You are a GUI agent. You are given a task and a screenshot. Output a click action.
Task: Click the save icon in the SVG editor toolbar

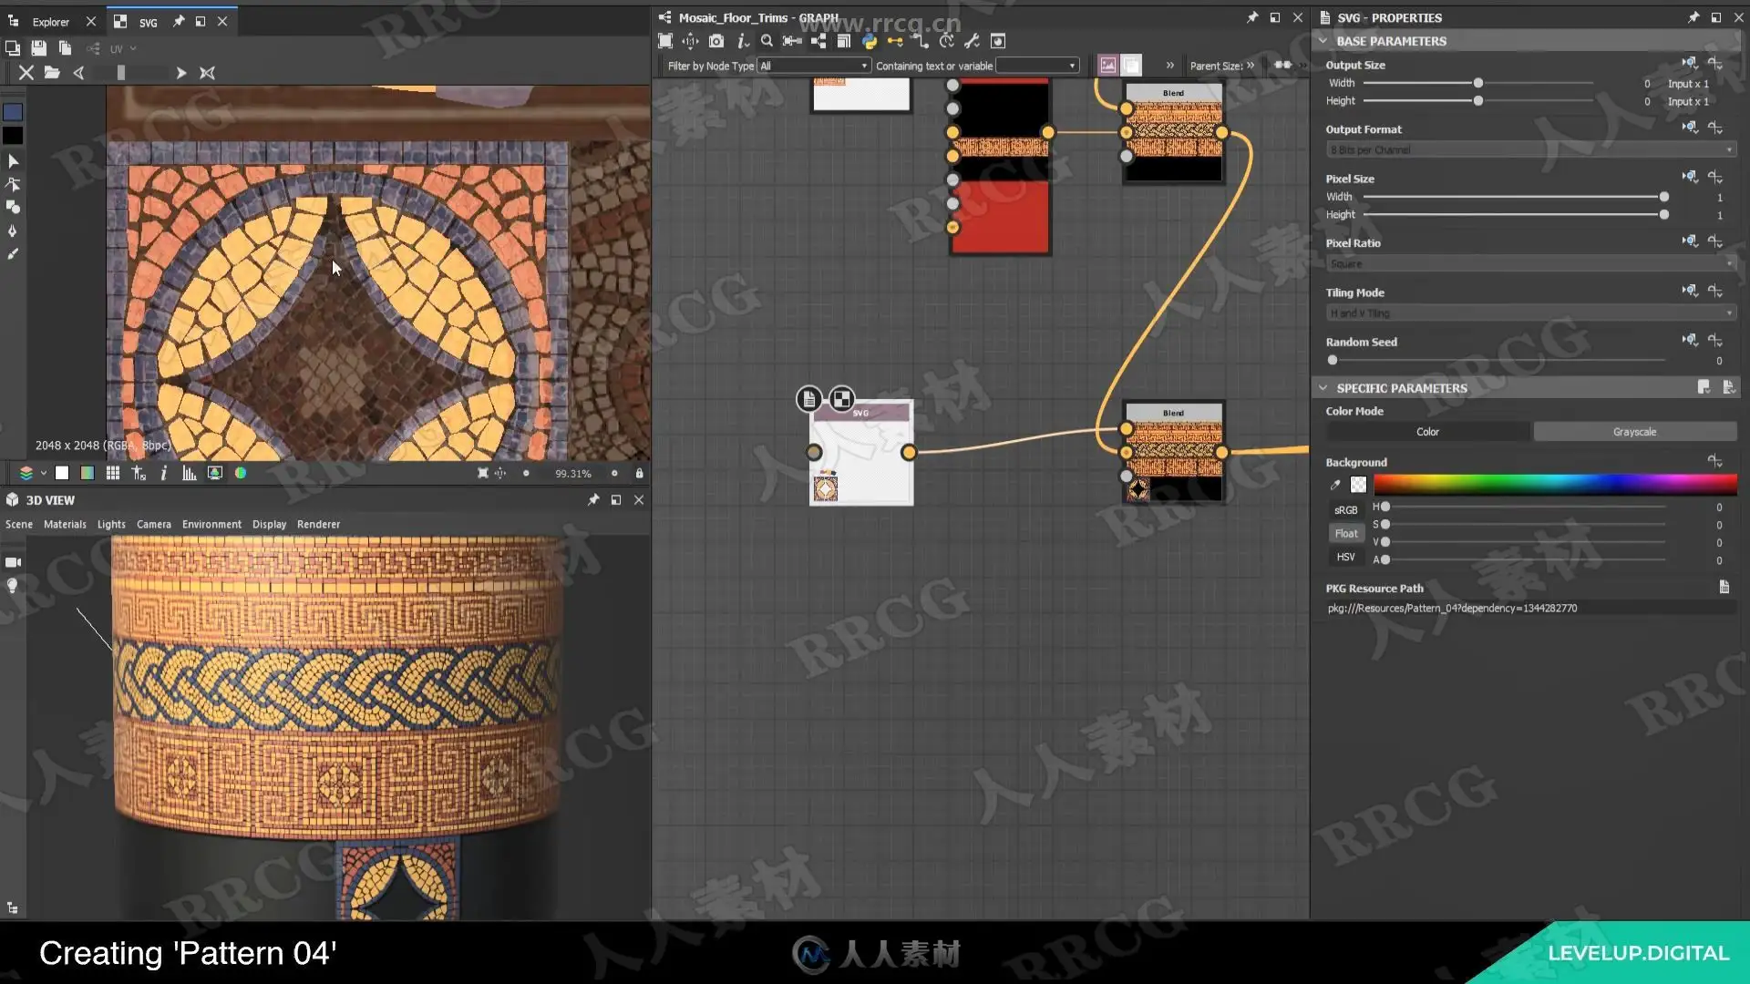pos(38,48)
